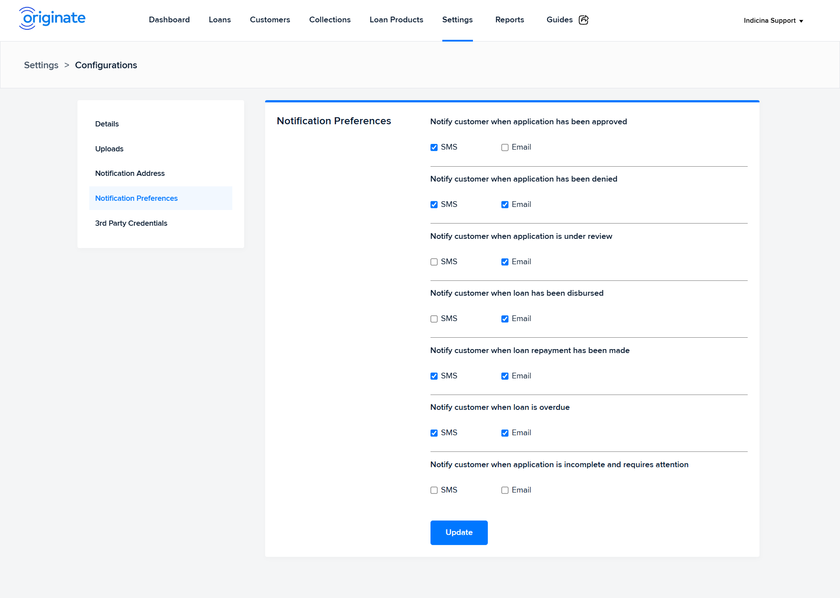Viewport: 840px width, 598px height.
Task: Open the Collections menu
Action: pyautogui.click(x=330, y=20)
